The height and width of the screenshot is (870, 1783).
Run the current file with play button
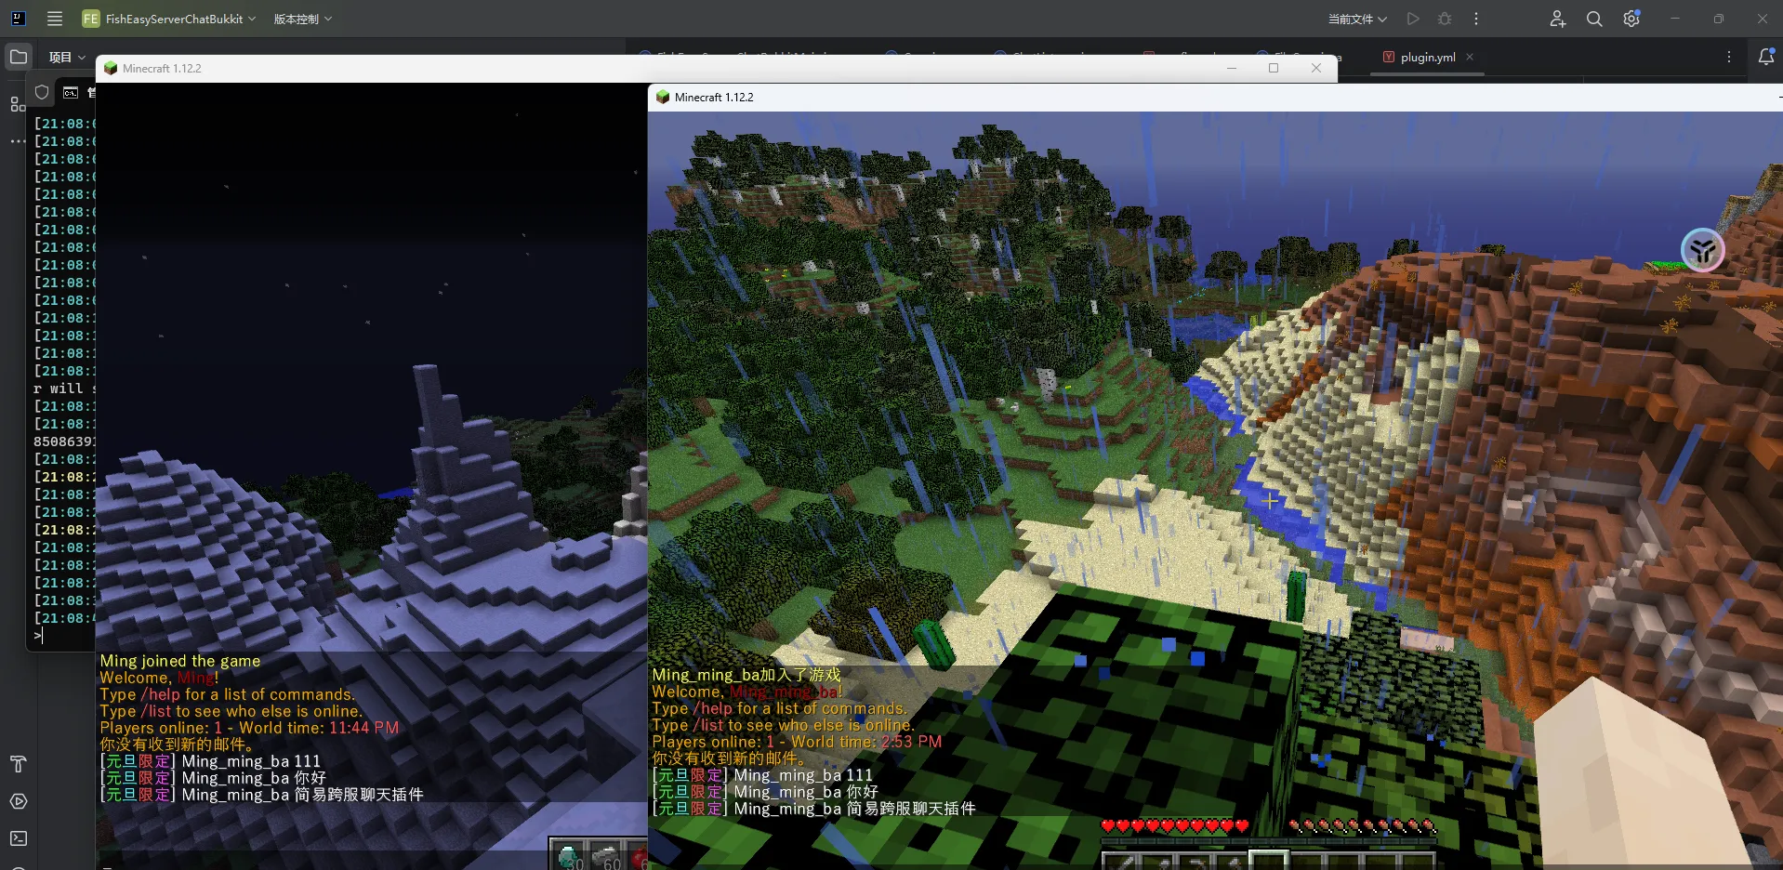coord(1413,19)
